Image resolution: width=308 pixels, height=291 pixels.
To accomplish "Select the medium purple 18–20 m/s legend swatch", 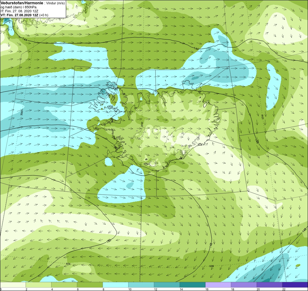I will [244, 285].
